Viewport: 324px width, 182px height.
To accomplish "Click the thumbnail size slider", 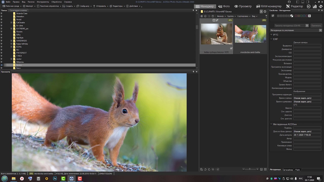I will 250,169.
